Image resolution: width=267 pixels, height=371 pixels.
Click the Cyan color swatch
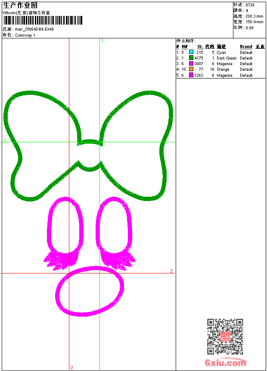click(191, 52)
